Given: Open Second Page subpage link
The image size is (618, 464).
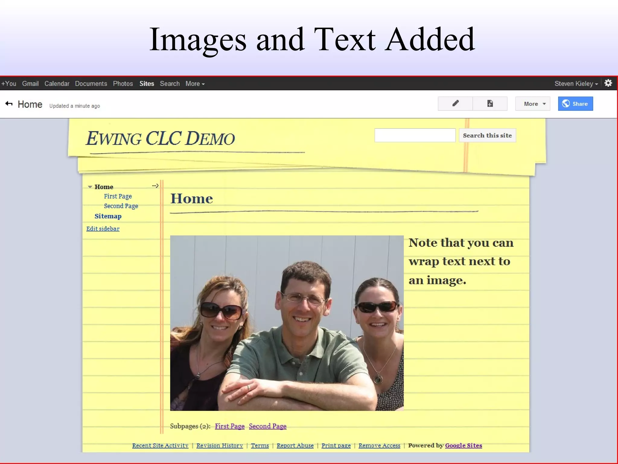Looking at the screenshot, I should (268, 426).
